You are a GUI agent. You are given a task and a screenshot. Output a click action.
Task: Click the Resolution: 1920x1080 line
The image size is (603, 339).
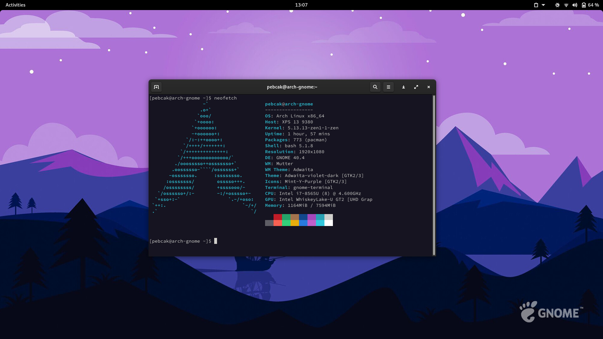pyautogui.click(x=295, y=152)
